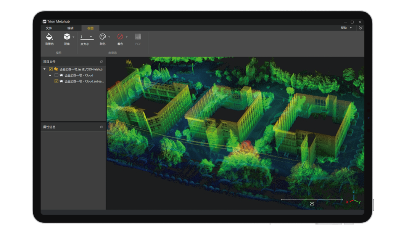Screen dimensions: 412x234
Task: Enable the 企业公园一号 - Cloud checkbox
Action: tap(56, 75)
